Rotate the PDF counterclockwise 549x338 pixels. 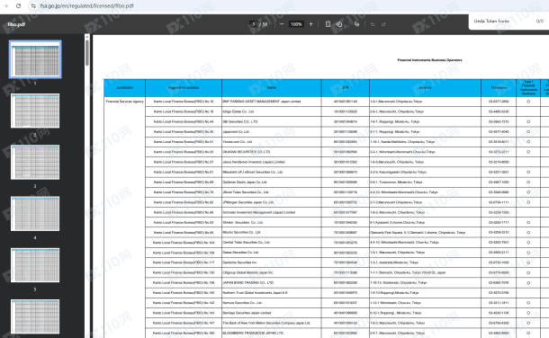coord(339,24)
